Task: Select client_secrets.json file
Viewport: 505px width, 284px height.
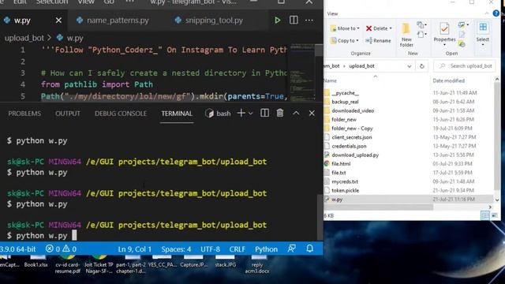Action: [x=352, y=137]
